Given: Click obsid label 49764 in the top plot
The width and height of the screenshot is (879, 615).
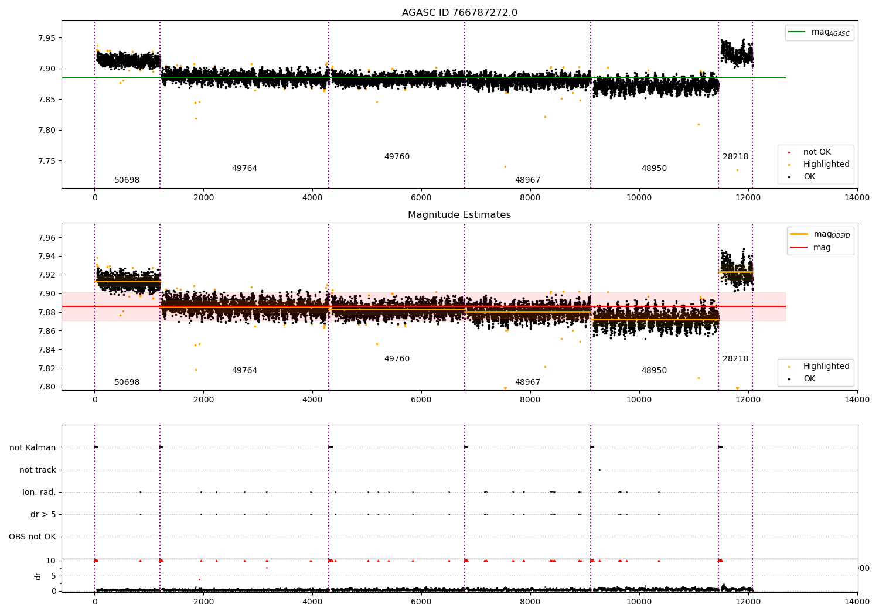Looking at the screenshot, I should click(x=244, y=169).
